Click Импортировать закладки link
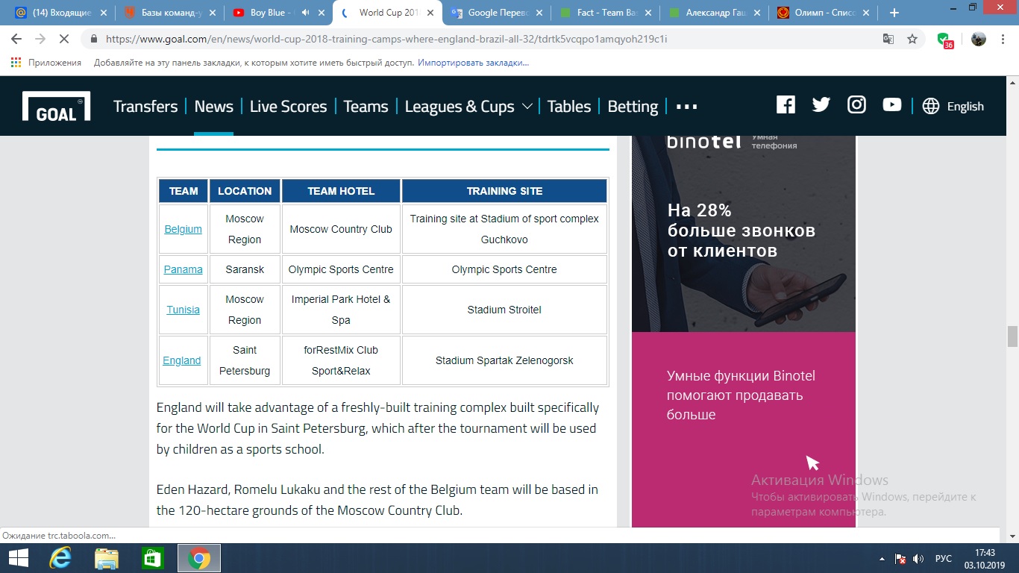 473,63
